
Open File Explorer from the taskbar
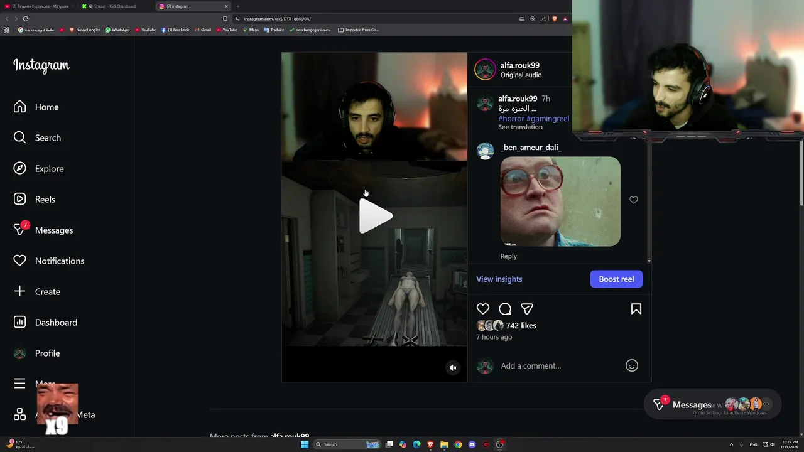point(444,444)
